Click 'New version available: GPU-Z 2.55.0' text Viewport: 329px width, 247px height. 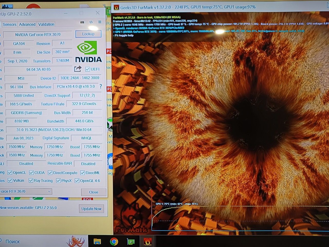point(28,208)
